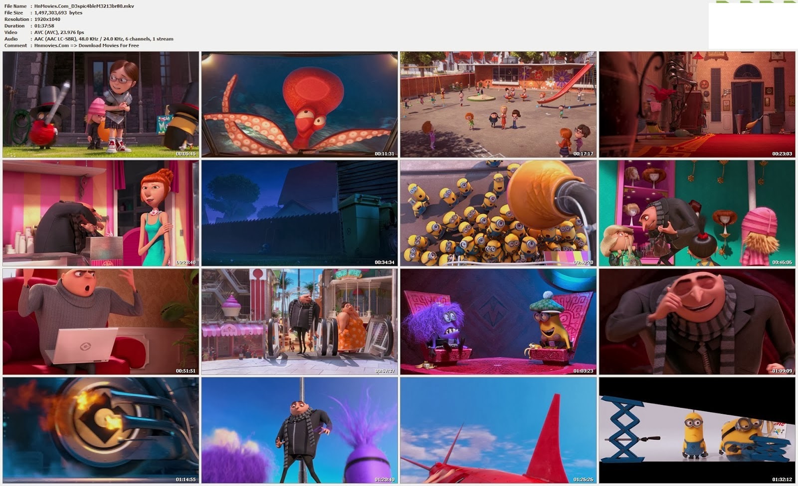Click the video info AVC (AVC), 23.976 fps
Viewport: 798px width, 486px height.
[x=59, y=32]
